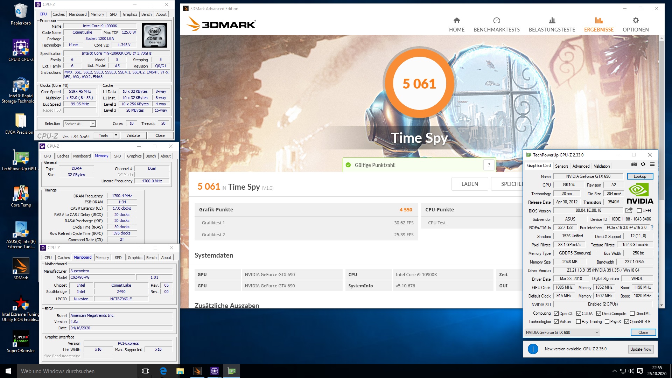Click the question mark next to Gültige Punktzahl

[489, 165]
